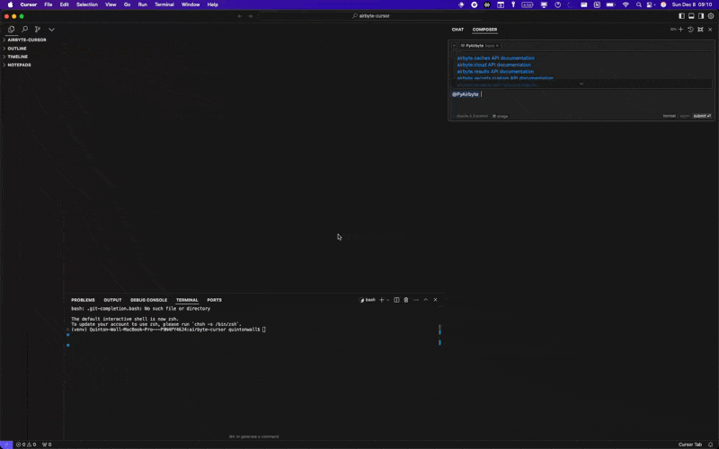Go forward with the navigation arrow
The height and width of the screenshot is (449, 719).
coord(250,16)
